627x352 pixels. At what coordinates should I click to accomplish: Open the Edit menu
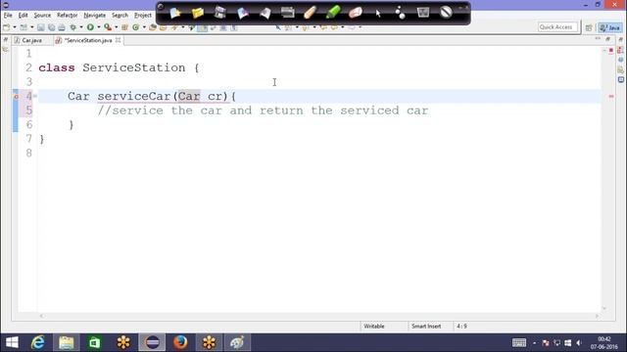coord(23,16)
